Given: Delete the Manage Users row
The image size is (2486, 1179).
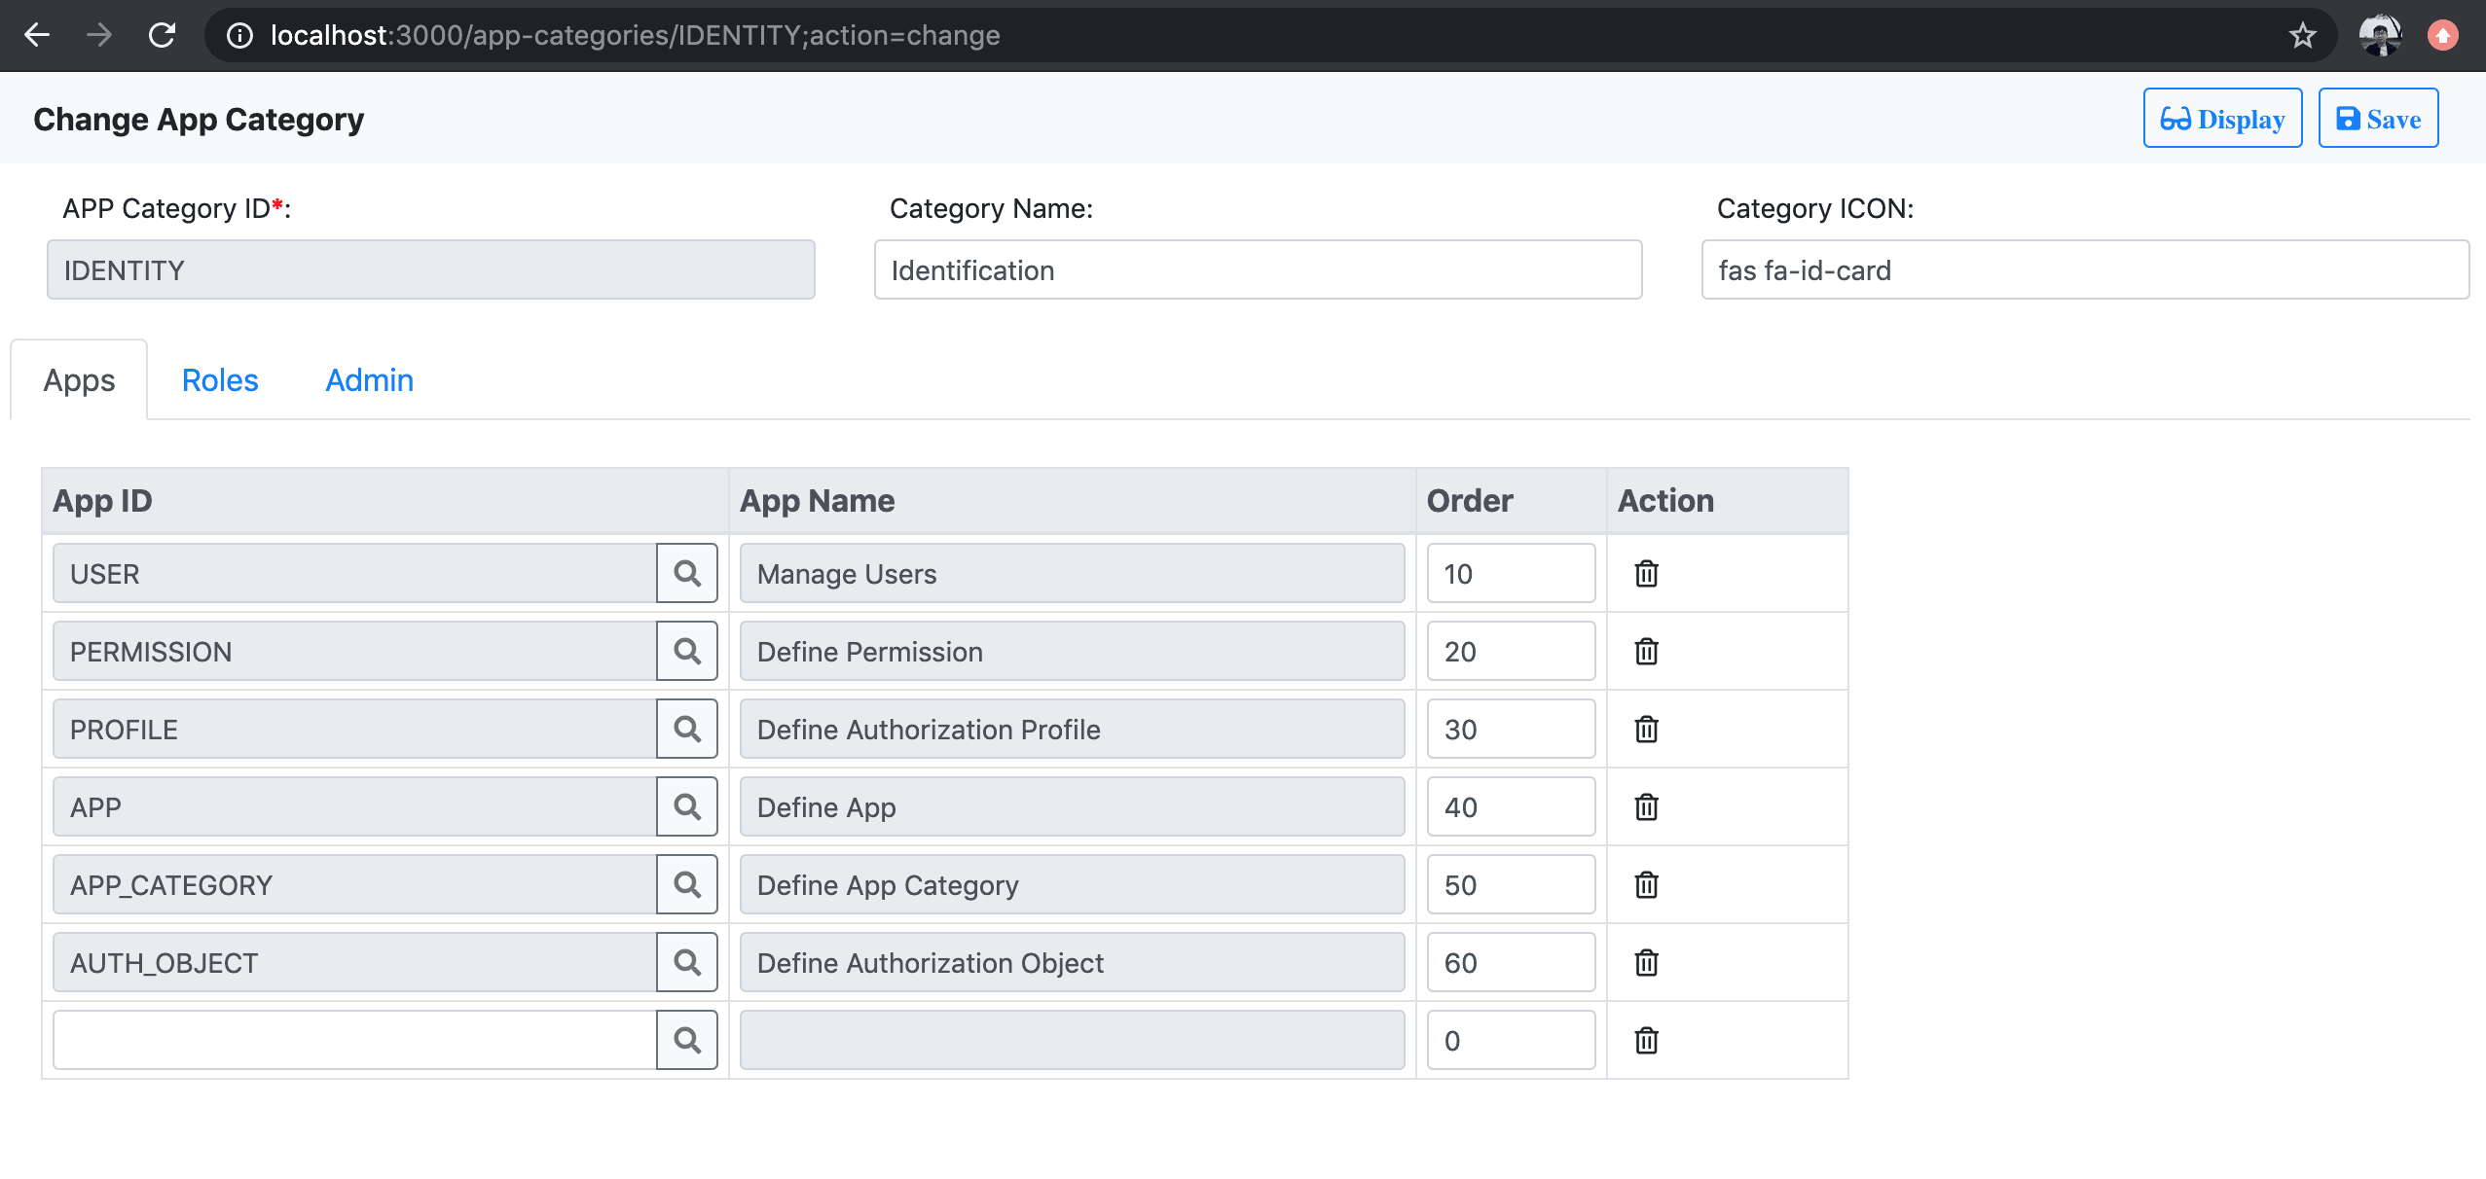Looking at the screenshot, I should click(1646, 574).
